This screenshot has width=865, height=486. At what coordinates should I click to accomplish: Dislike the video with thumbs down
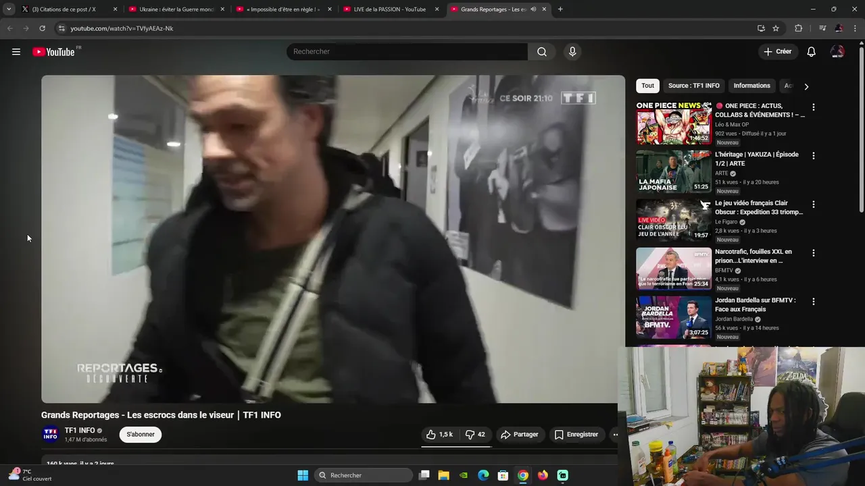tap(476, 435)
